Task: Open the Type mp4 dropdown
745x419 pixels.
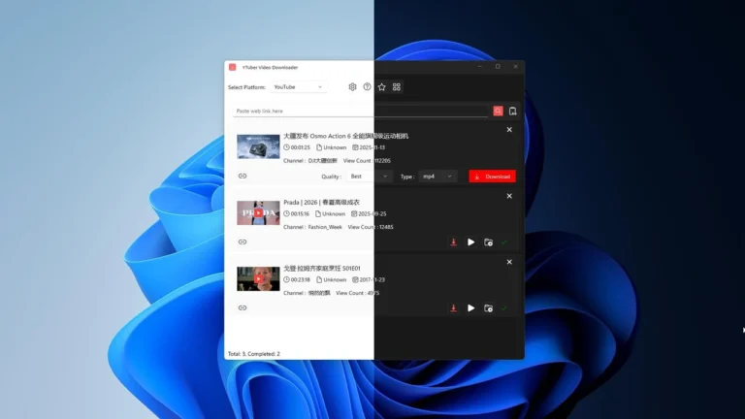Action: (x=437, y=177)
